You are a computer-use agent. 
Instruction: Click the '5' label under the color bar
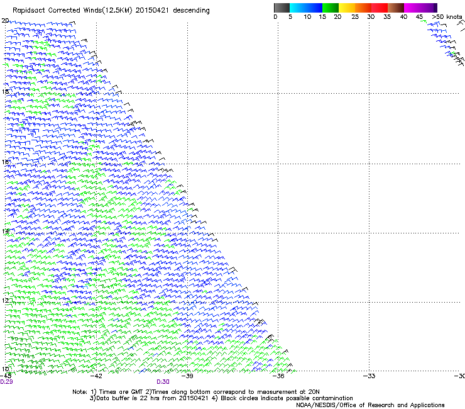(x=290, y=16)
